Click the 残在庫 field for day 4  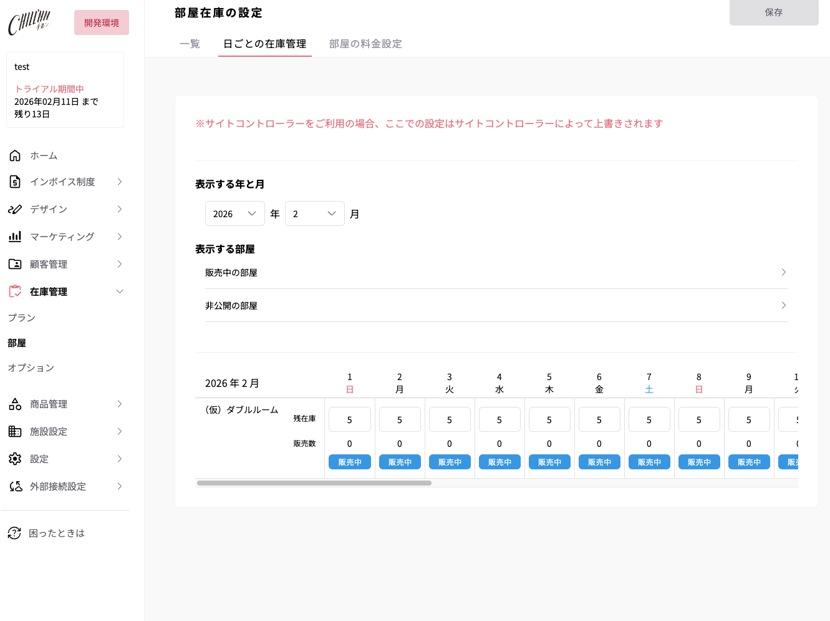point(499,419)
